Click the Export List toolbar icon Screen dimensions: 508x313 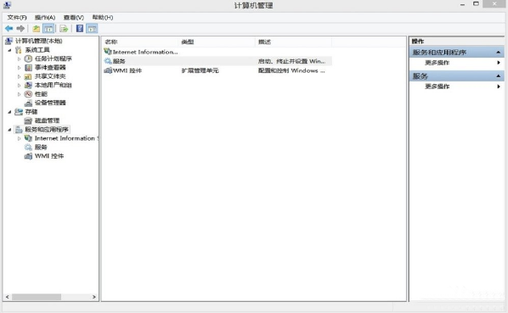[64, 29]
